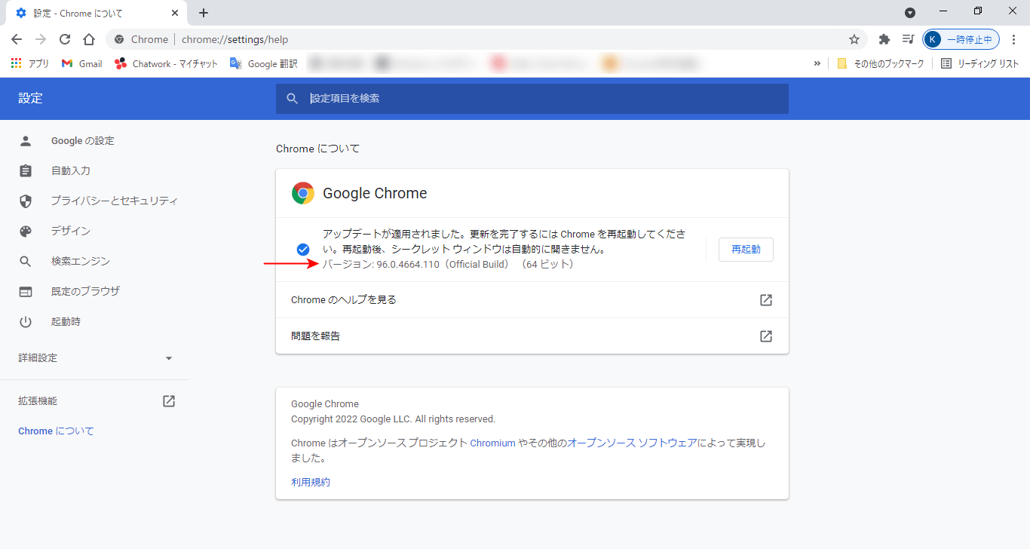The image size is (1030, 549).
Task: Click the Google Chrome logo icon
Action: [303, 194]
